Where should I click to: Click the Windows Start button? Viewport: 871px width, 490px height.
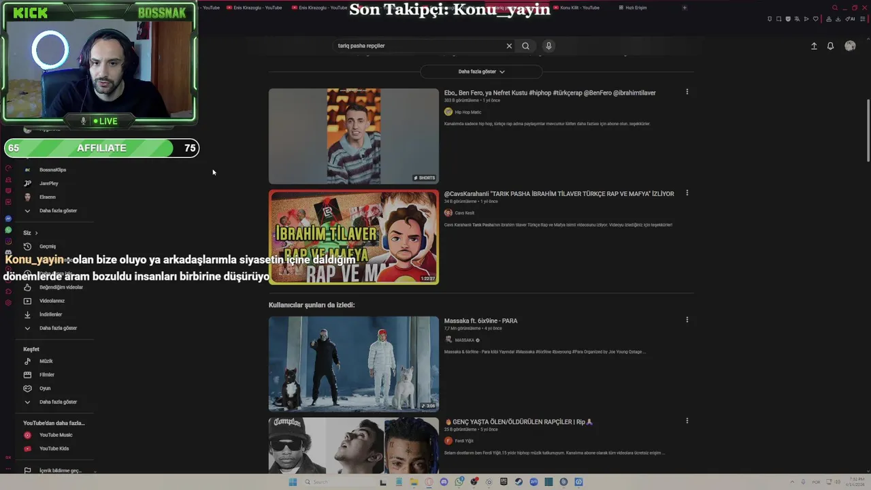pyautogui.click(x=293, y=482)
